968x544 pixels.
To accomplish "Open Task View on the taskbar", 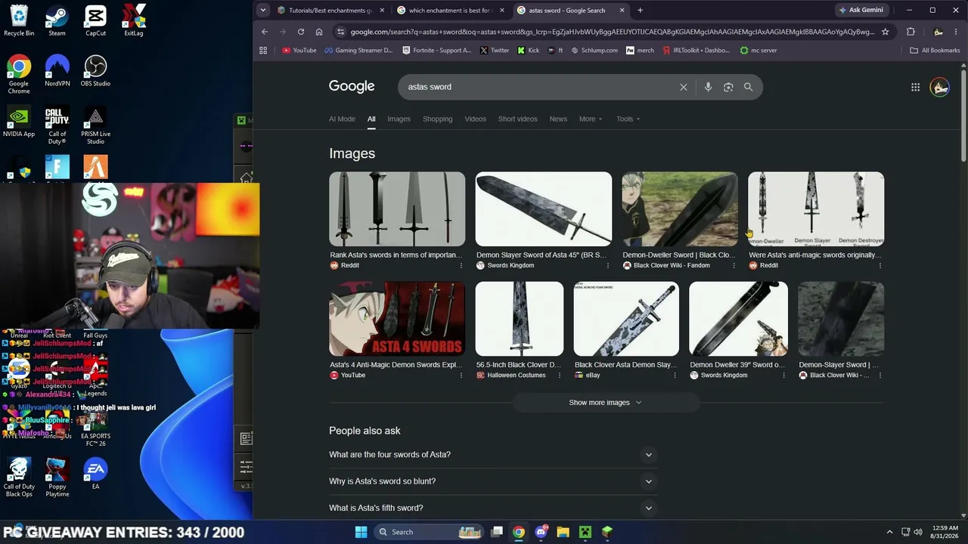I will click(x=497, y=532).
